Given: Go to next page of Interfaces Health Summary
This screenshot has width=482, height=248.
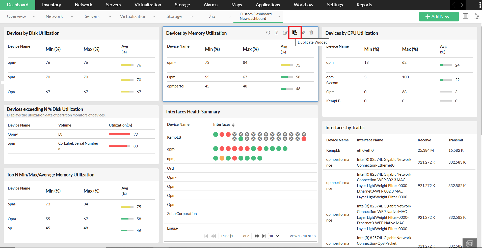Looking at the screenshot, I should tap(257, 236).
